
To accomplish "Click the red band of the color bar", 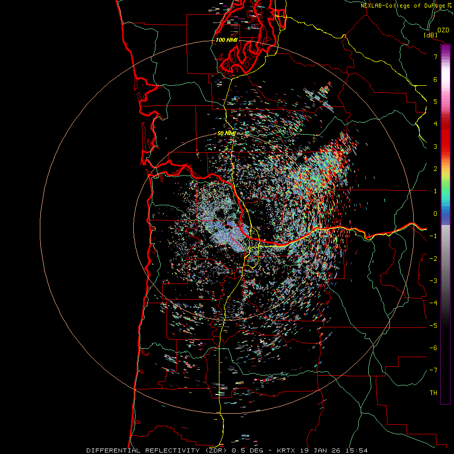I will point(445,136).
